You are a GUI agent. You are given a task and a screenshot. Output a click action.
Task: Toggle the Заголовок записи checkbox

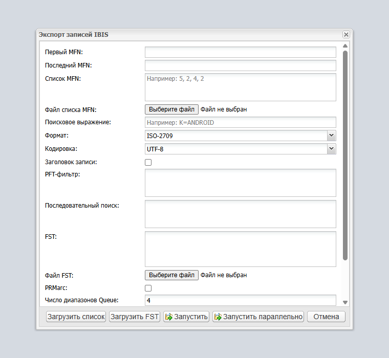tap(148, 163)
